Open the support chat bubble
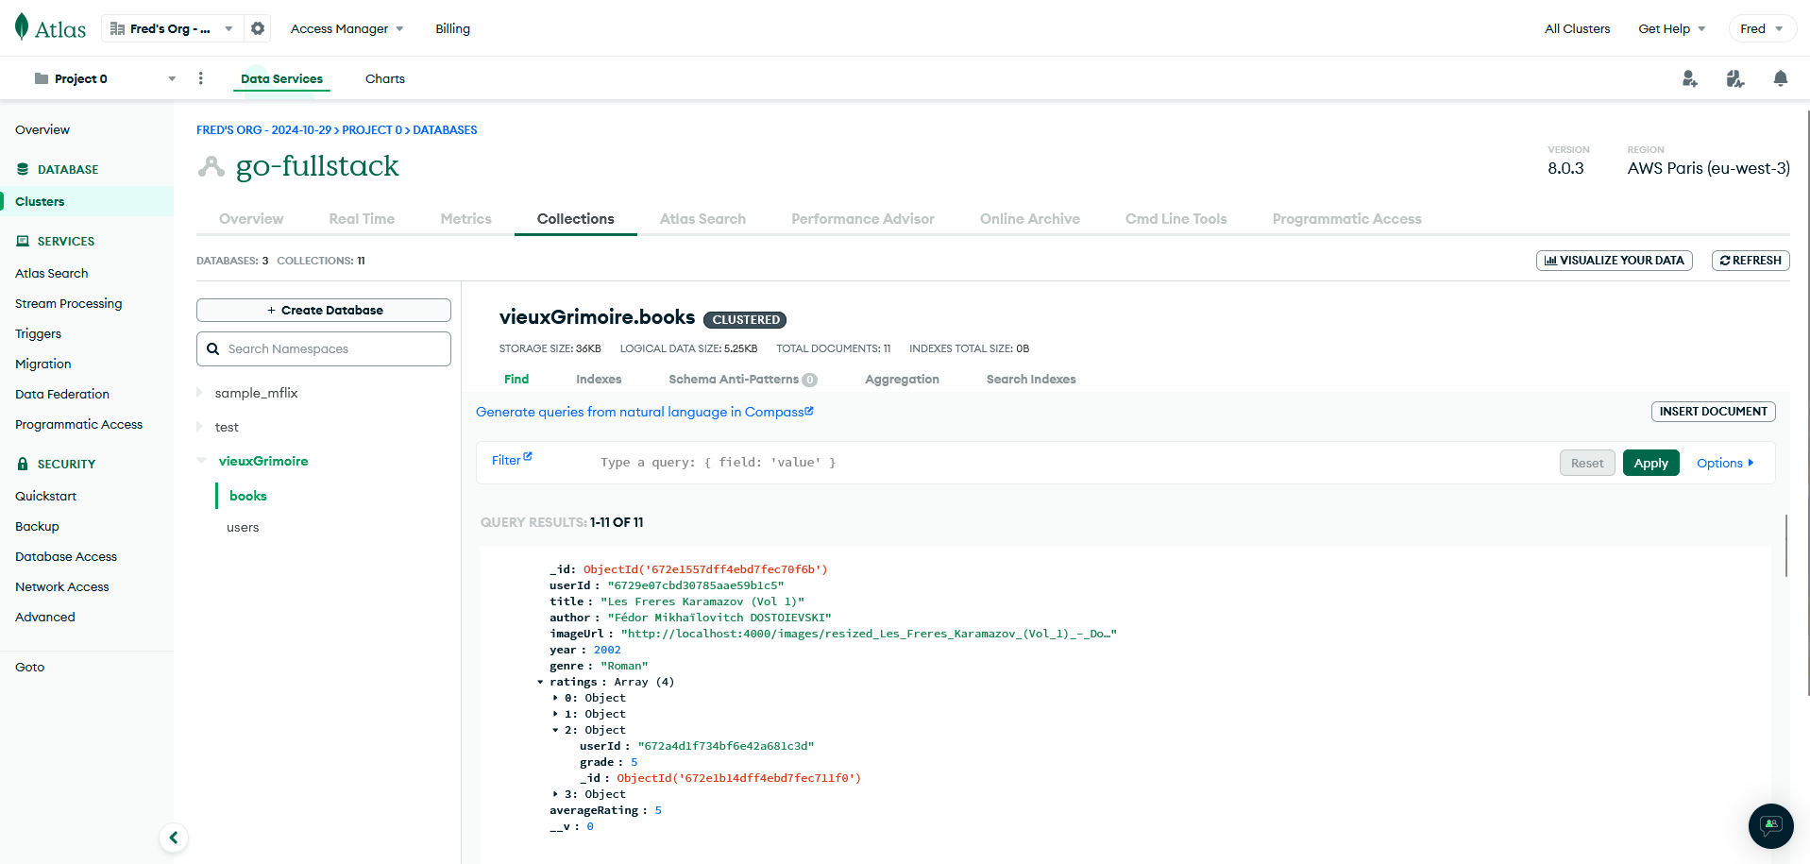 1770,825
